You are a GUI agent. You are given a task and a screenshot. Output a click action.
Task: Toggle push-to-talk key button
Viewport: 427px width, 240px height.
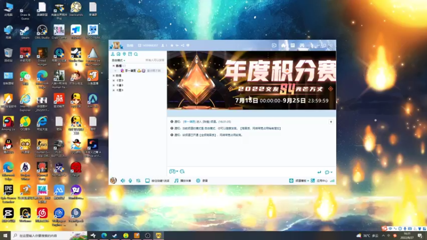pyautogui.click(x=157, y=181)
